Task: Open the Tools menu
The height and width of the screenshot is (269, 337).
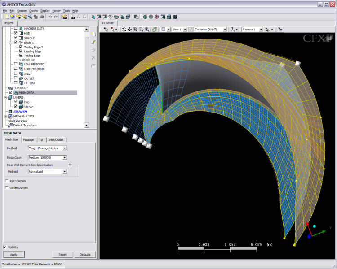Action: [x=67, y=11]
